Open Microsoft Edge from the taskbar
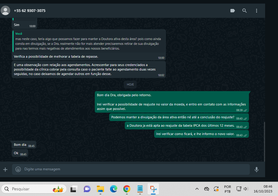278x196 pixels. pos(113,189)
